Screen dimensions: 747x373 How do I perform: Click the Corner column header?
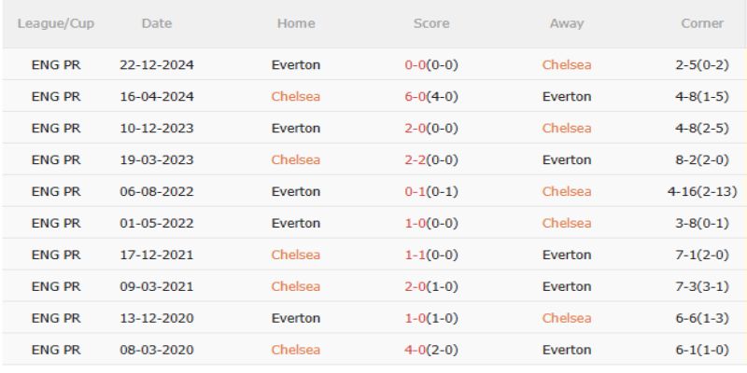click(702, 23)
